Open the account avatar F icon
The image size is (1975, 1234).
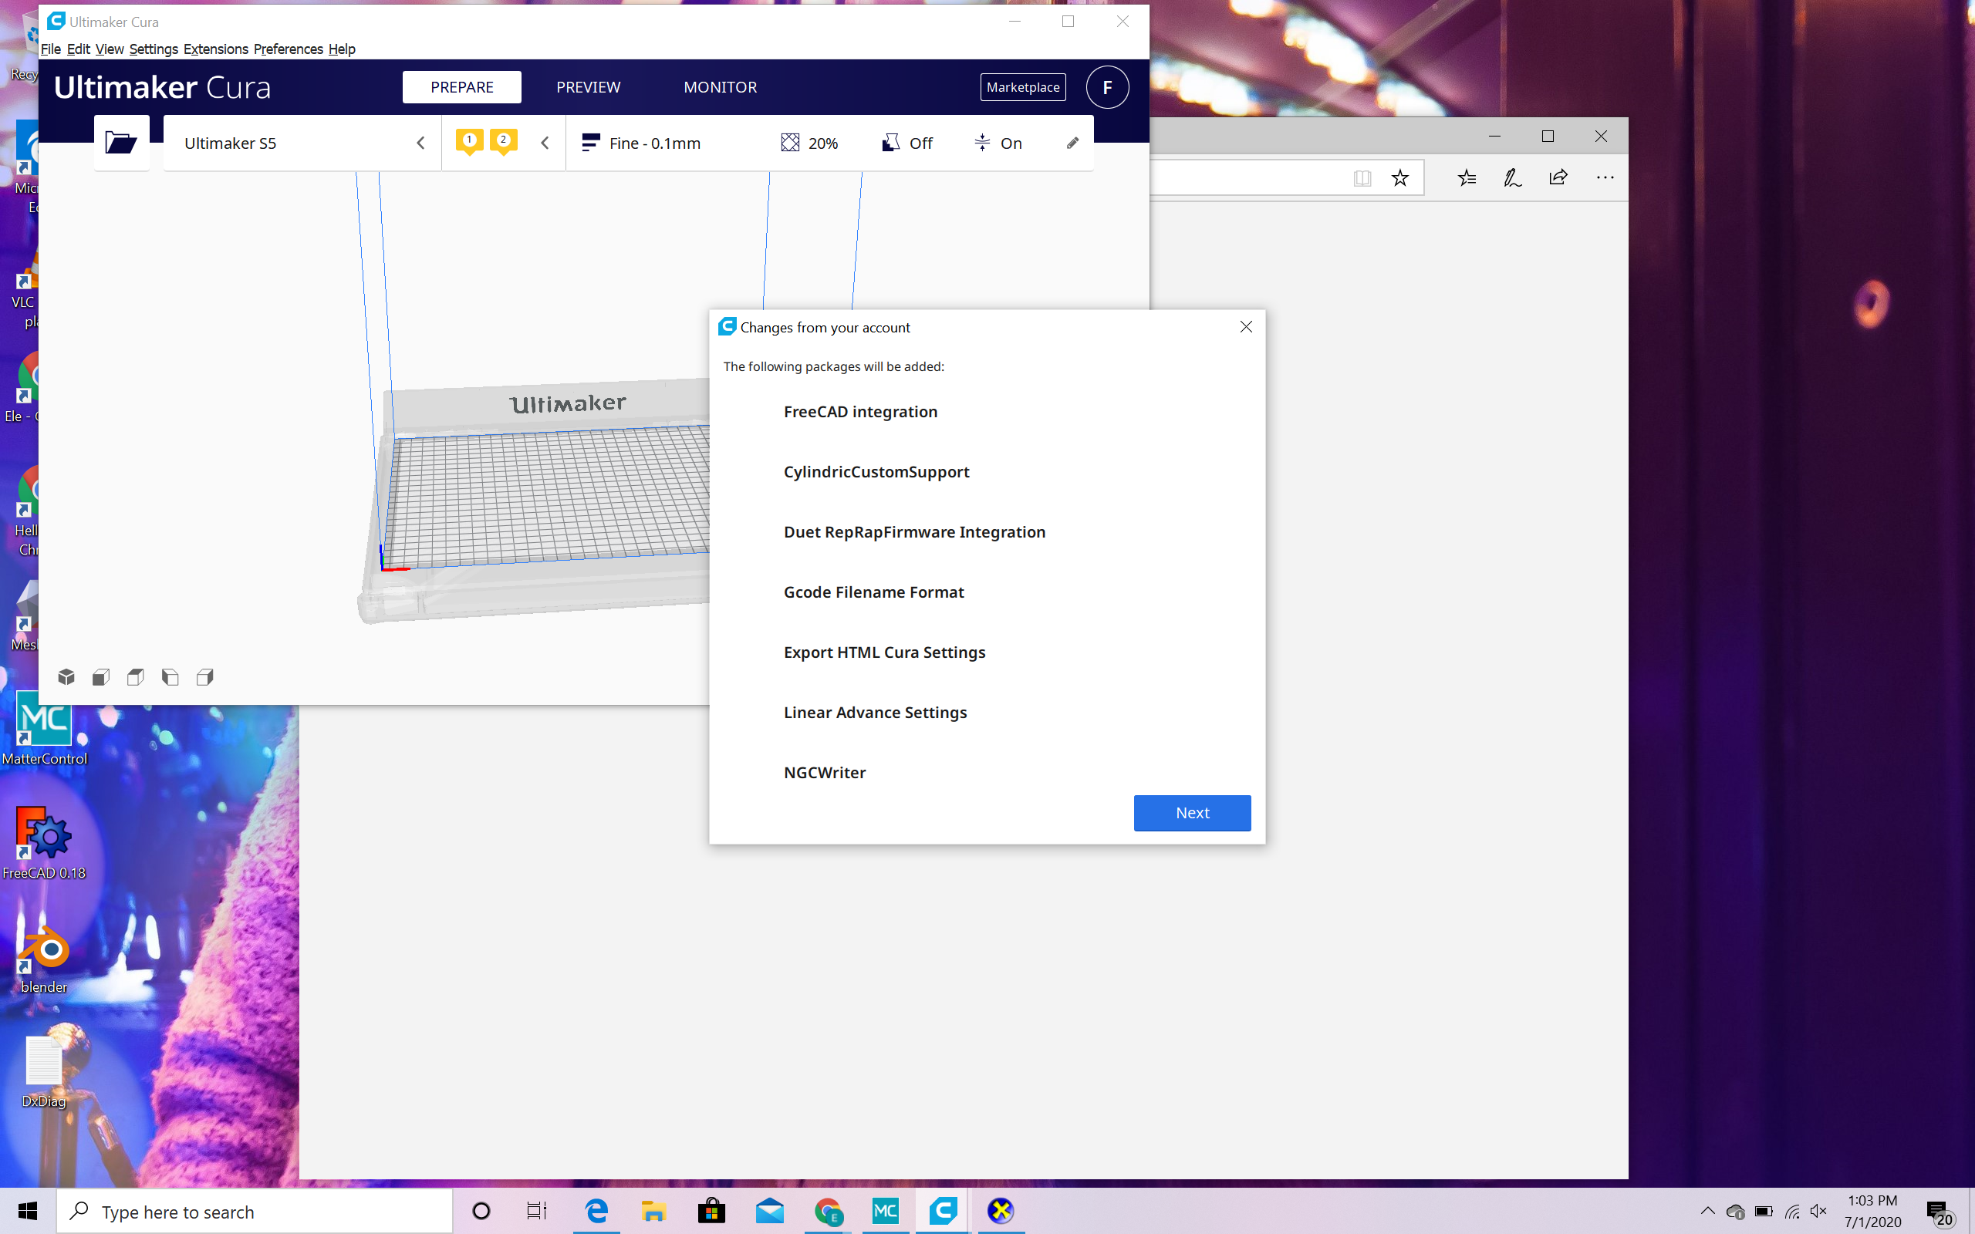pos(1106,87)
